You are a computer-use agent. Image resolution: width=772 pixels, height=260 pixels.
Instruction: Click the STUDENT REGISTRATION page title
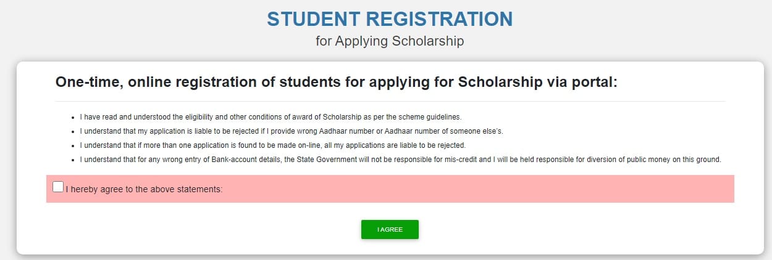tap(390, 19)
